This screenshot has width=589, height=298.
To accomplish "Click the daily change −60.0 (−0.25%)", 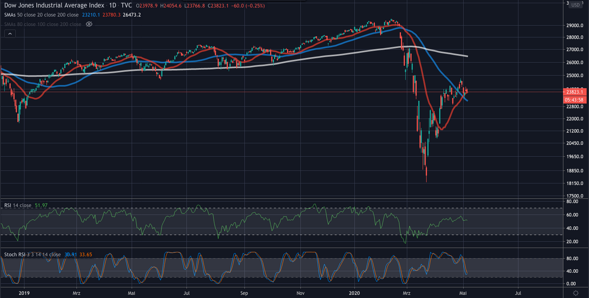I will click(x=248, y=6).
